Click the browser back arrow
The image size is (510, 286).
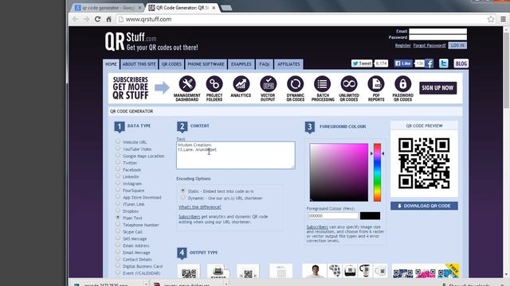coord(76,19)
